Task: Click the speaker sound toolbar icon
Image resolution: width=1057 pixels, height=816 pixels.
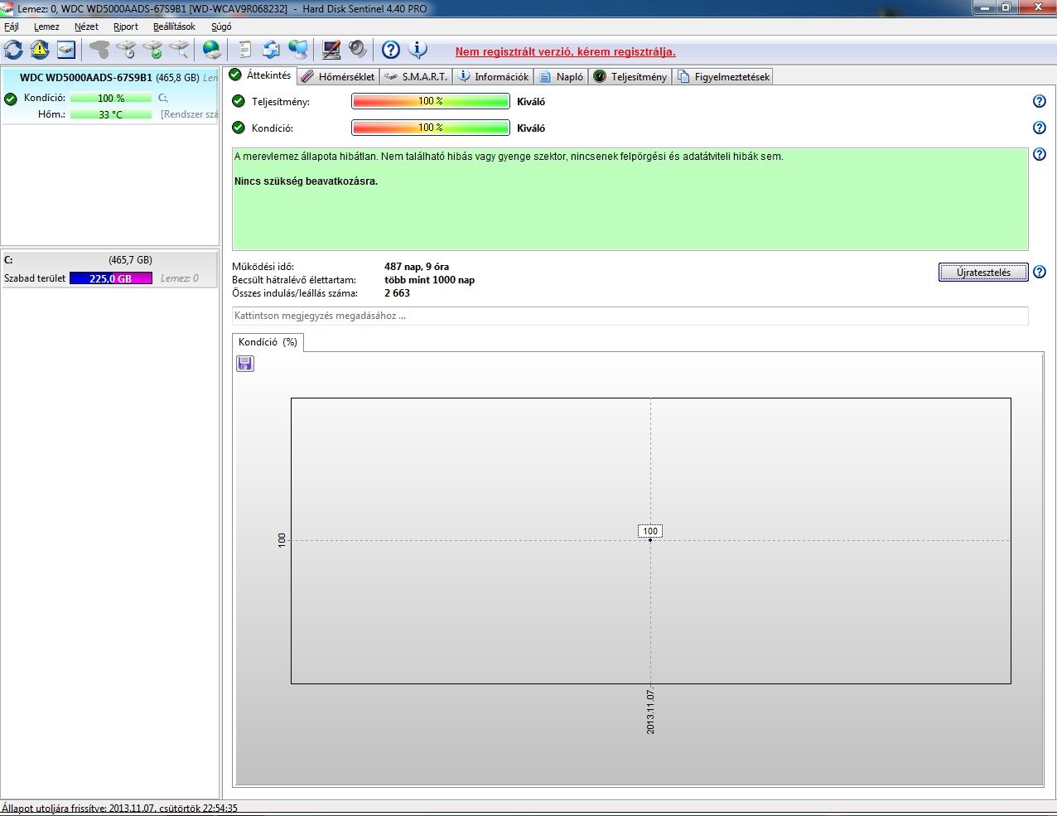Action: click(x=358, y=50)
